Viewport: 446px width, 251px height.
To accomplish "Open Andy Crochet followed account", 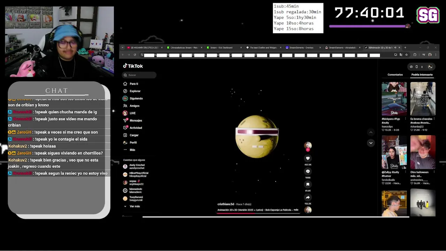I will click(134, 166).
